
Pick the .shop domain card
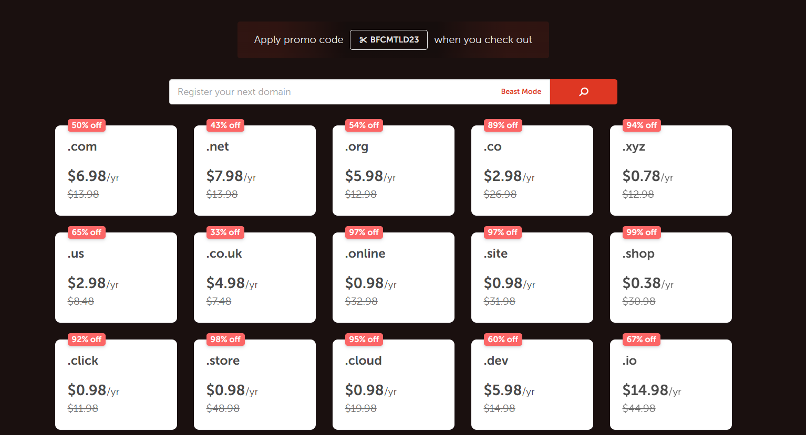click(x=671, y=278)
